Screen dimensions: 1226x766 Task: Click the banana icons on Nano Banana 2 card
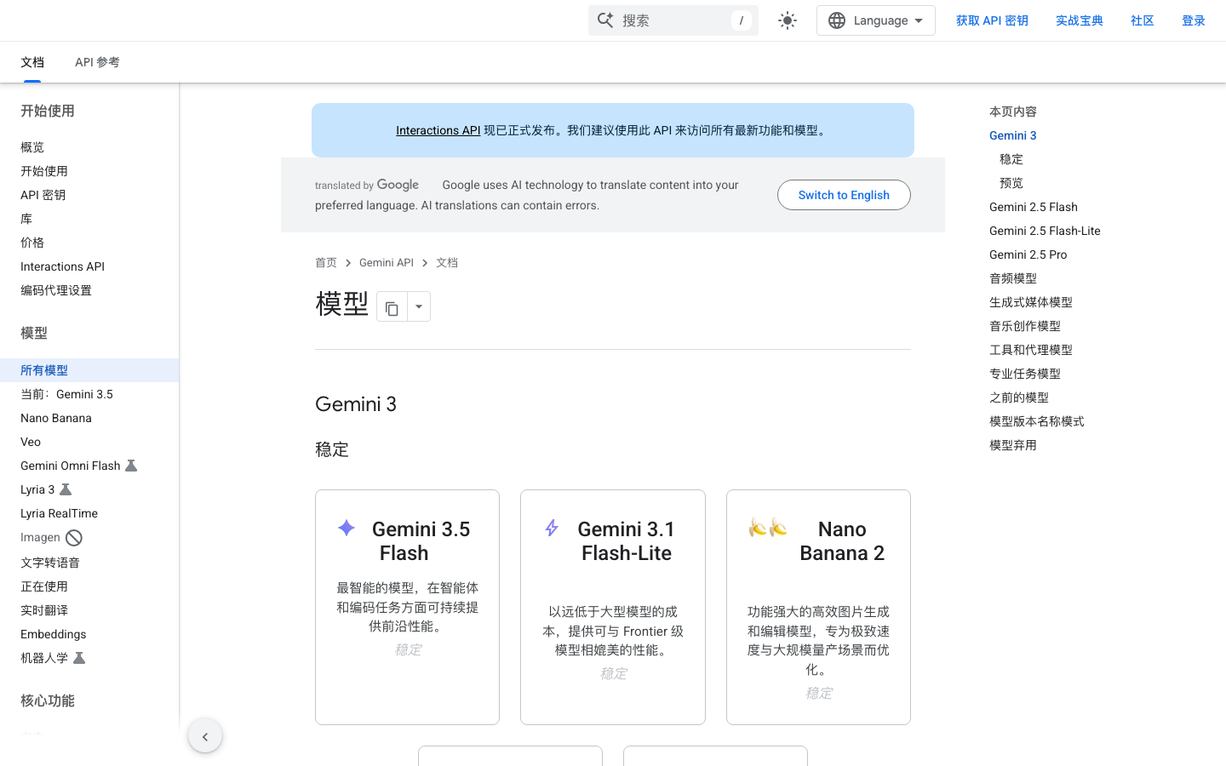[x=768, y=528]
